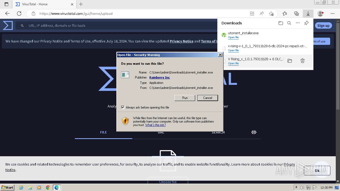Click the browser Back arrow
The image size is (340, 191).
pyautogui.click(x=7, y=14)
